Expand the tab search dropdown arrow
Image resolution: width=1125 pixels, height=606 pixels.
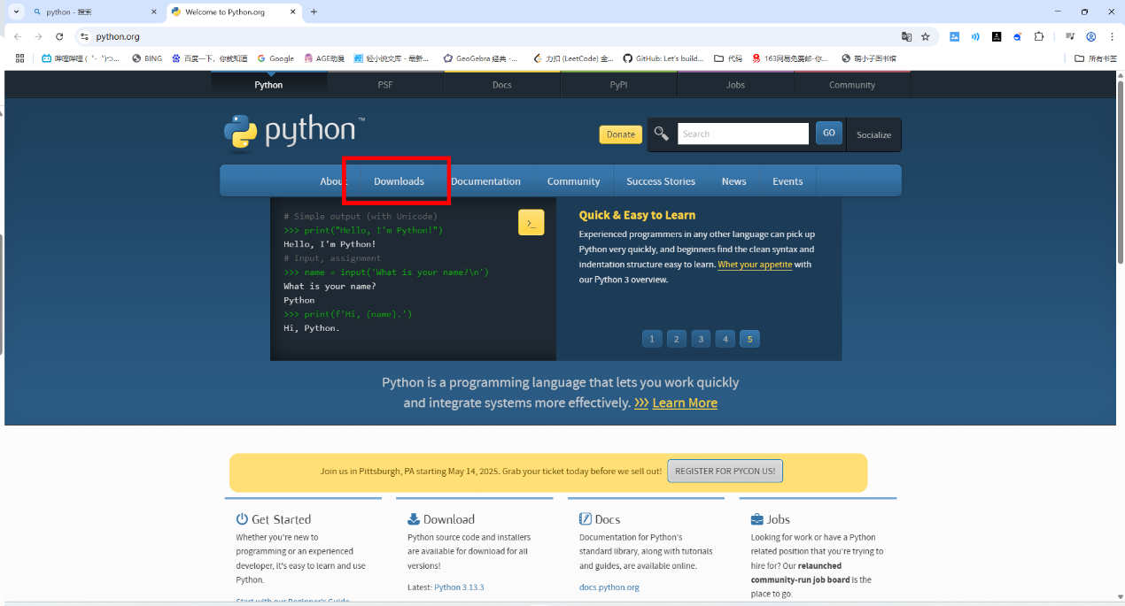pos(16,12)
